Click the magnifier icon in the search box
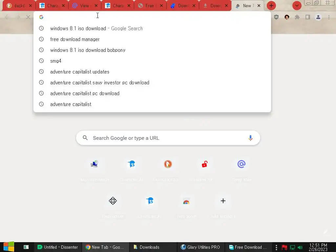The width and height of the screenshot is (336, 252). point(85,138)
